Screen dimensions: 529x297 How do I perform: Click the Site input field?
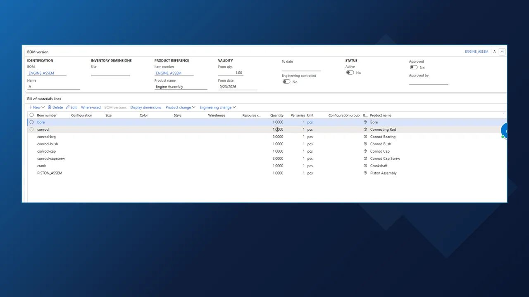point(110,73)
